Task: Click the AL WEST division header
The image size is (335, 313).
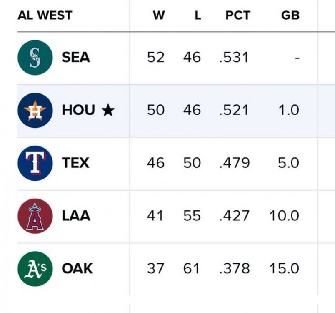Action: click(45, 15)
